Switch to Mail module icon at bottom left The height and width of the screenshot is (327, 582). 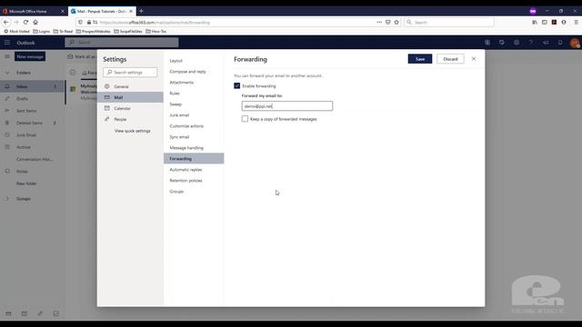click(x=8, y=313)
